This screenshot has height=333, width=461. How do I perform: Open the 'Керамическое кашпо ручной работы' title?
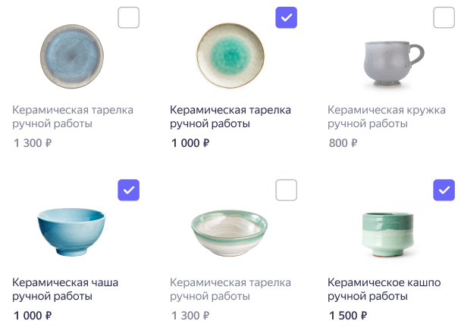(384, 289)
